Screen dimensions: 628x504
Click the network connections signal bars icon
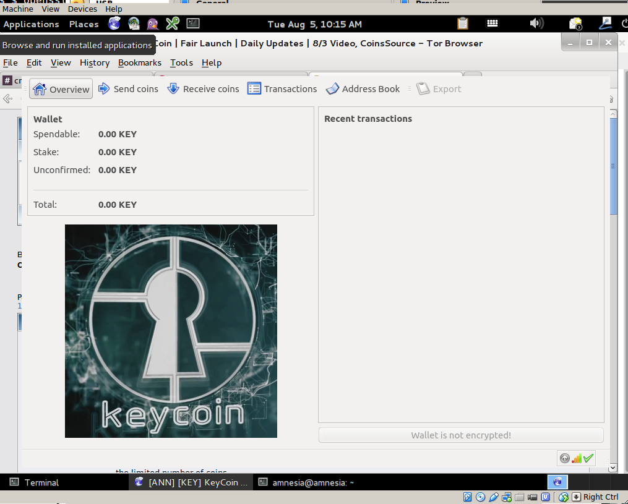coord(577,458)
